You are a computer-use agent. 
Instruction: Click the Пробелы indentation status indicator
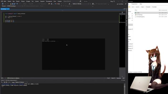(119, 78)
